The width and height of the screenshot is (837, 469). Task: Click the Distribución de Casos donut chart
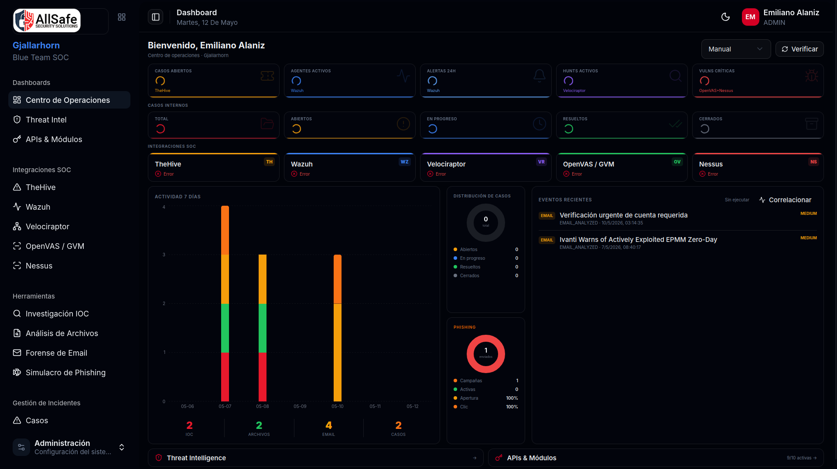486,222
